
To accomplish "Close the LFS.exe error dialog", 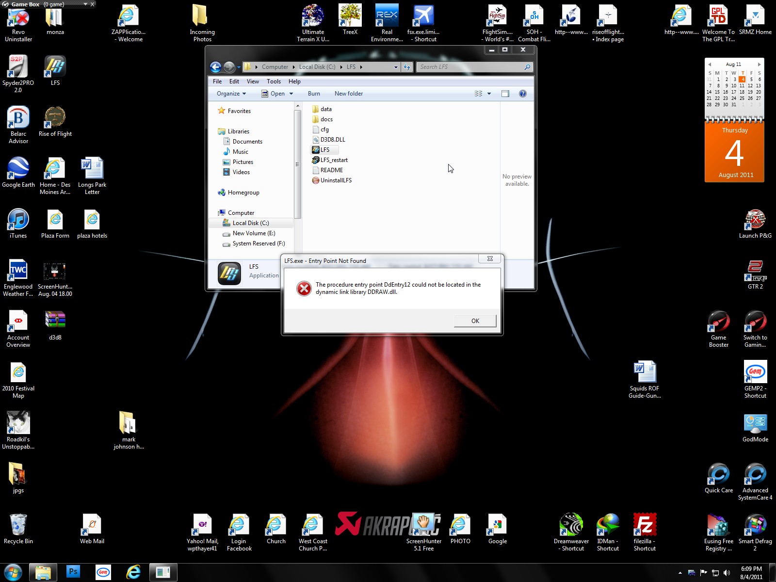I will coord(490,259).
